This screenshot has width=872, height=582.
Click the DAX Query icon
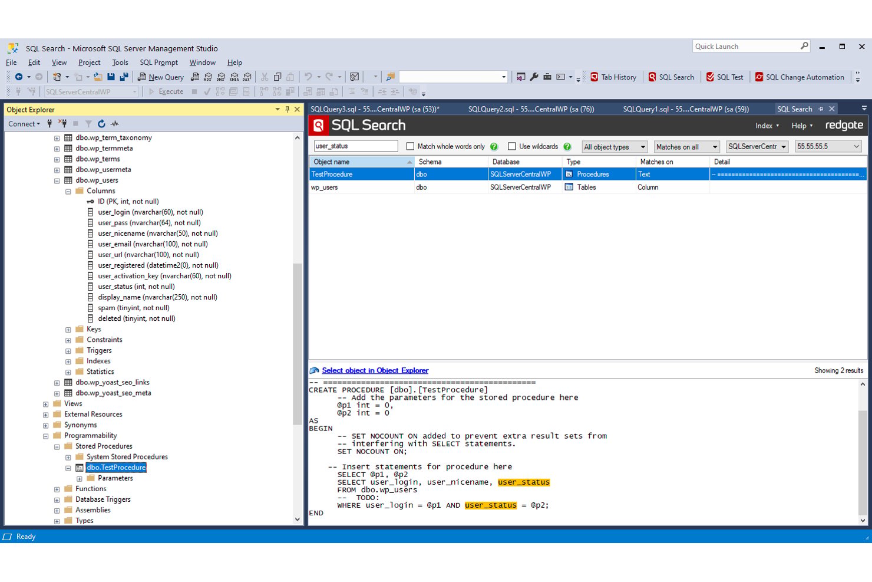point(247,77)
